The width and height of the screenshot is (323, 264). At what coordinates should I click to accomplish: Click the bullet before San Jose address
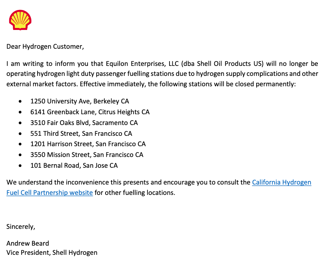(x=20, y=165)
